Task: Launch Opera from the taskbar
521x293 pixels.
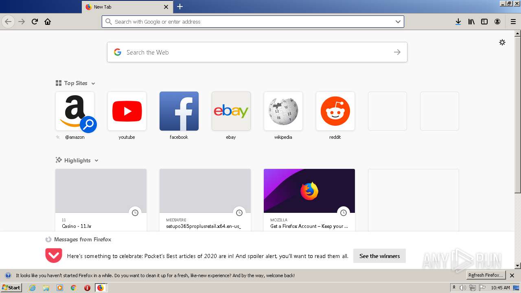Action: click(x=87, y=288)
